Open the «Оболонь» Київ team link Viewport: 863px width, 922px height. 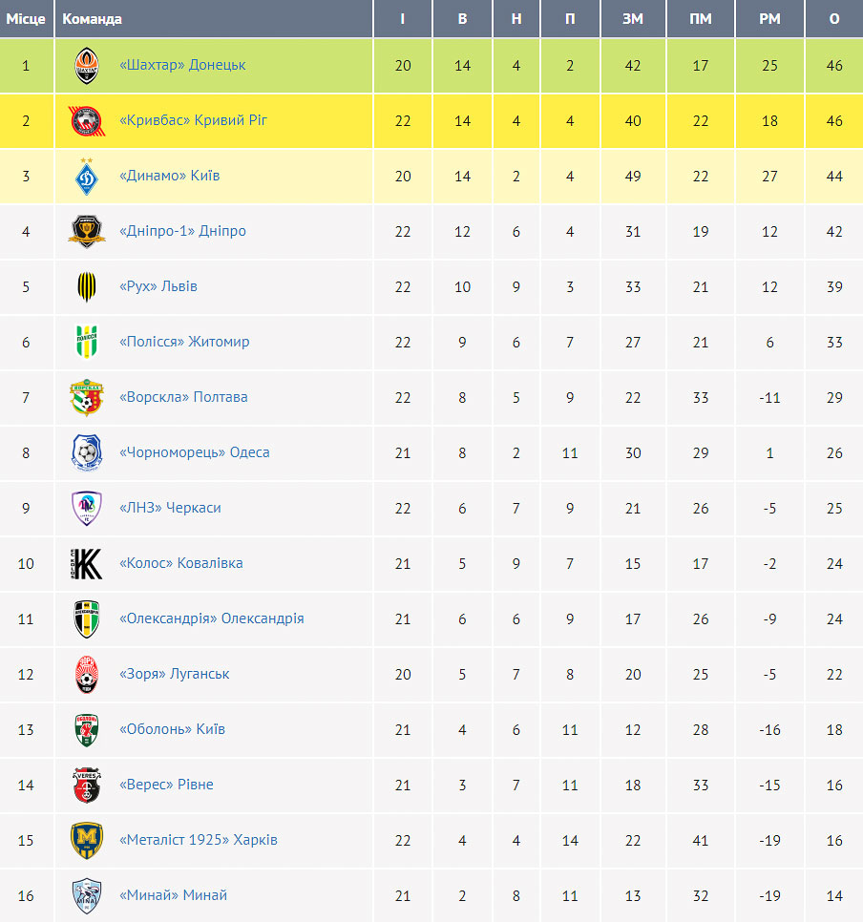[x=172, y=729]
